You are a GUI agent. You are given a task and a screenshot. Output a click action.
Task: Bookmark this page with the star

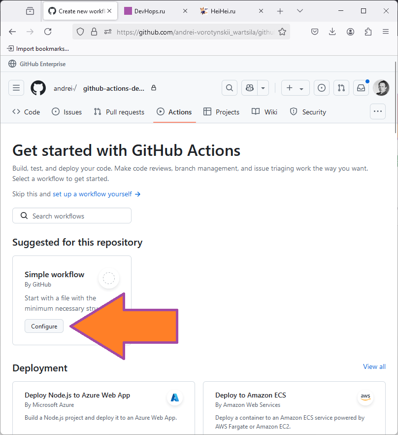point(282,32)
